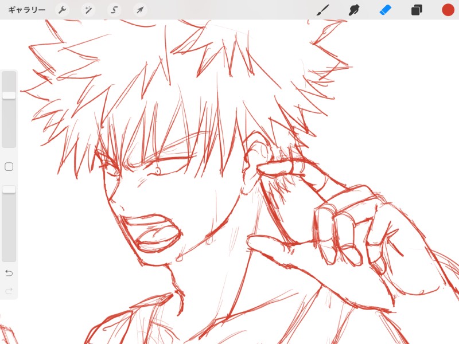This screenshot has width=459, height=344.
Task: Return to the ギャラリー gallery
Action: tap(26, 10)
